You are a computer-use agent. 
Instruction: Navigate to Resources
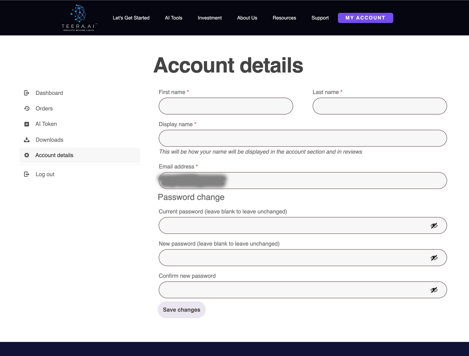284,18
